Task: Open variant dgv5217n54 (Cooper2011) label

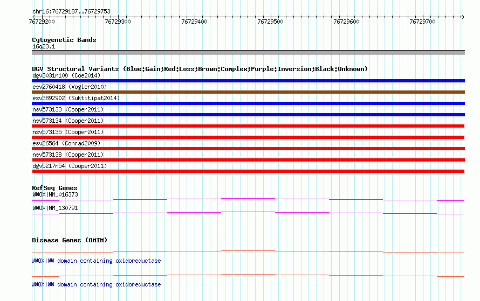Action: [70, 166]
